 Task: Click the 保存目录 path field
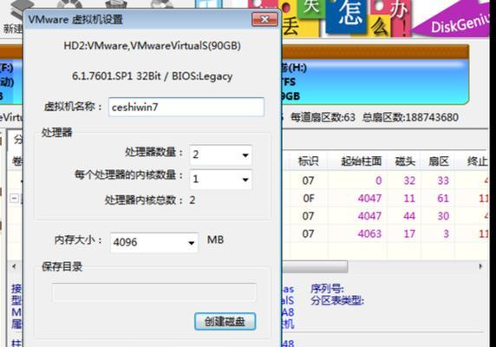154,292
